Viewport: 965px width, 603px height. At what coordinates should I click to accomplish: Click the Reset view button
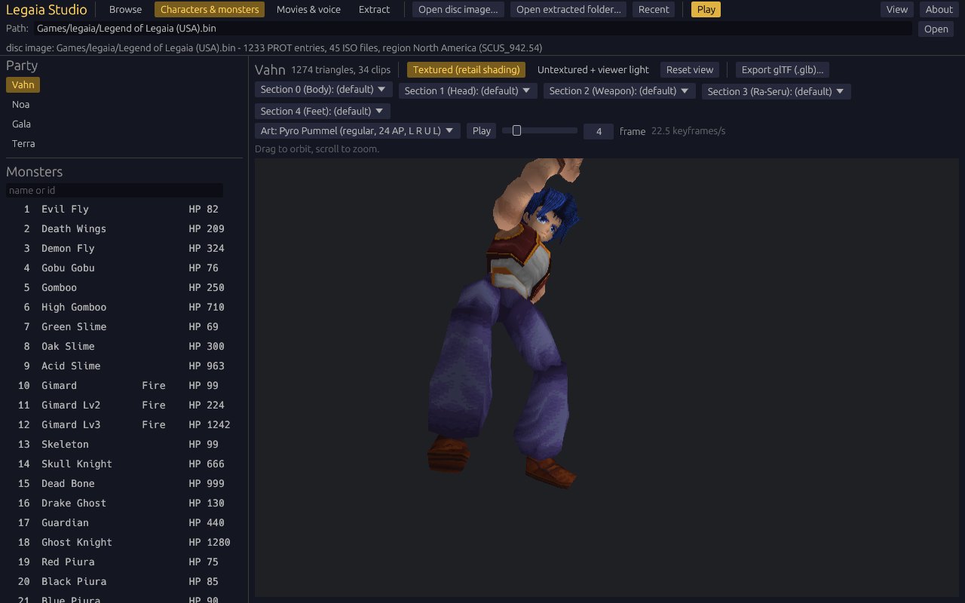click(x=690, y=69)
